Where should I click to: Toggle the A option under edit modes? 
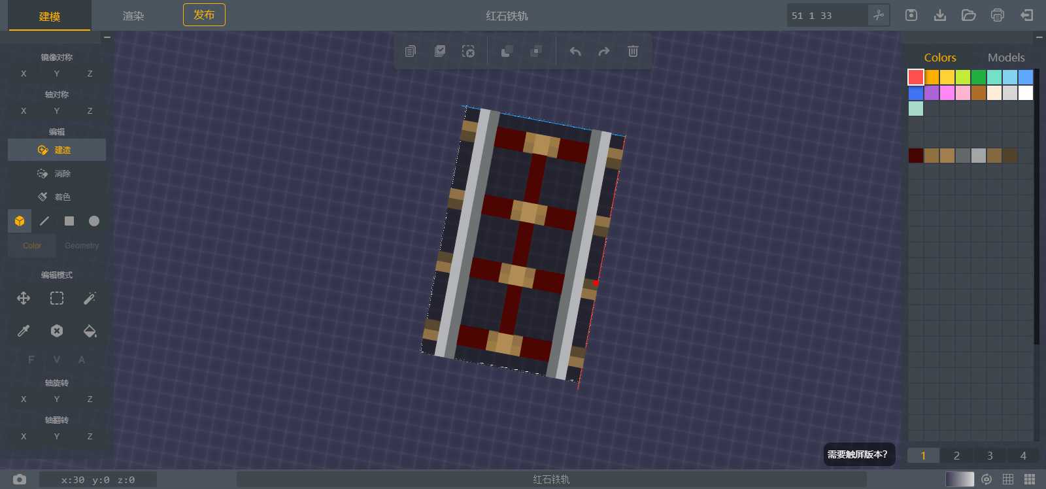point(82,360)
